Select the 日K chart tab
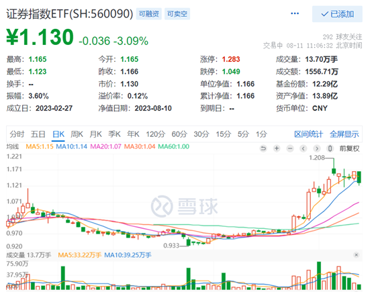 pyautogui.click(x=58, y=134)
